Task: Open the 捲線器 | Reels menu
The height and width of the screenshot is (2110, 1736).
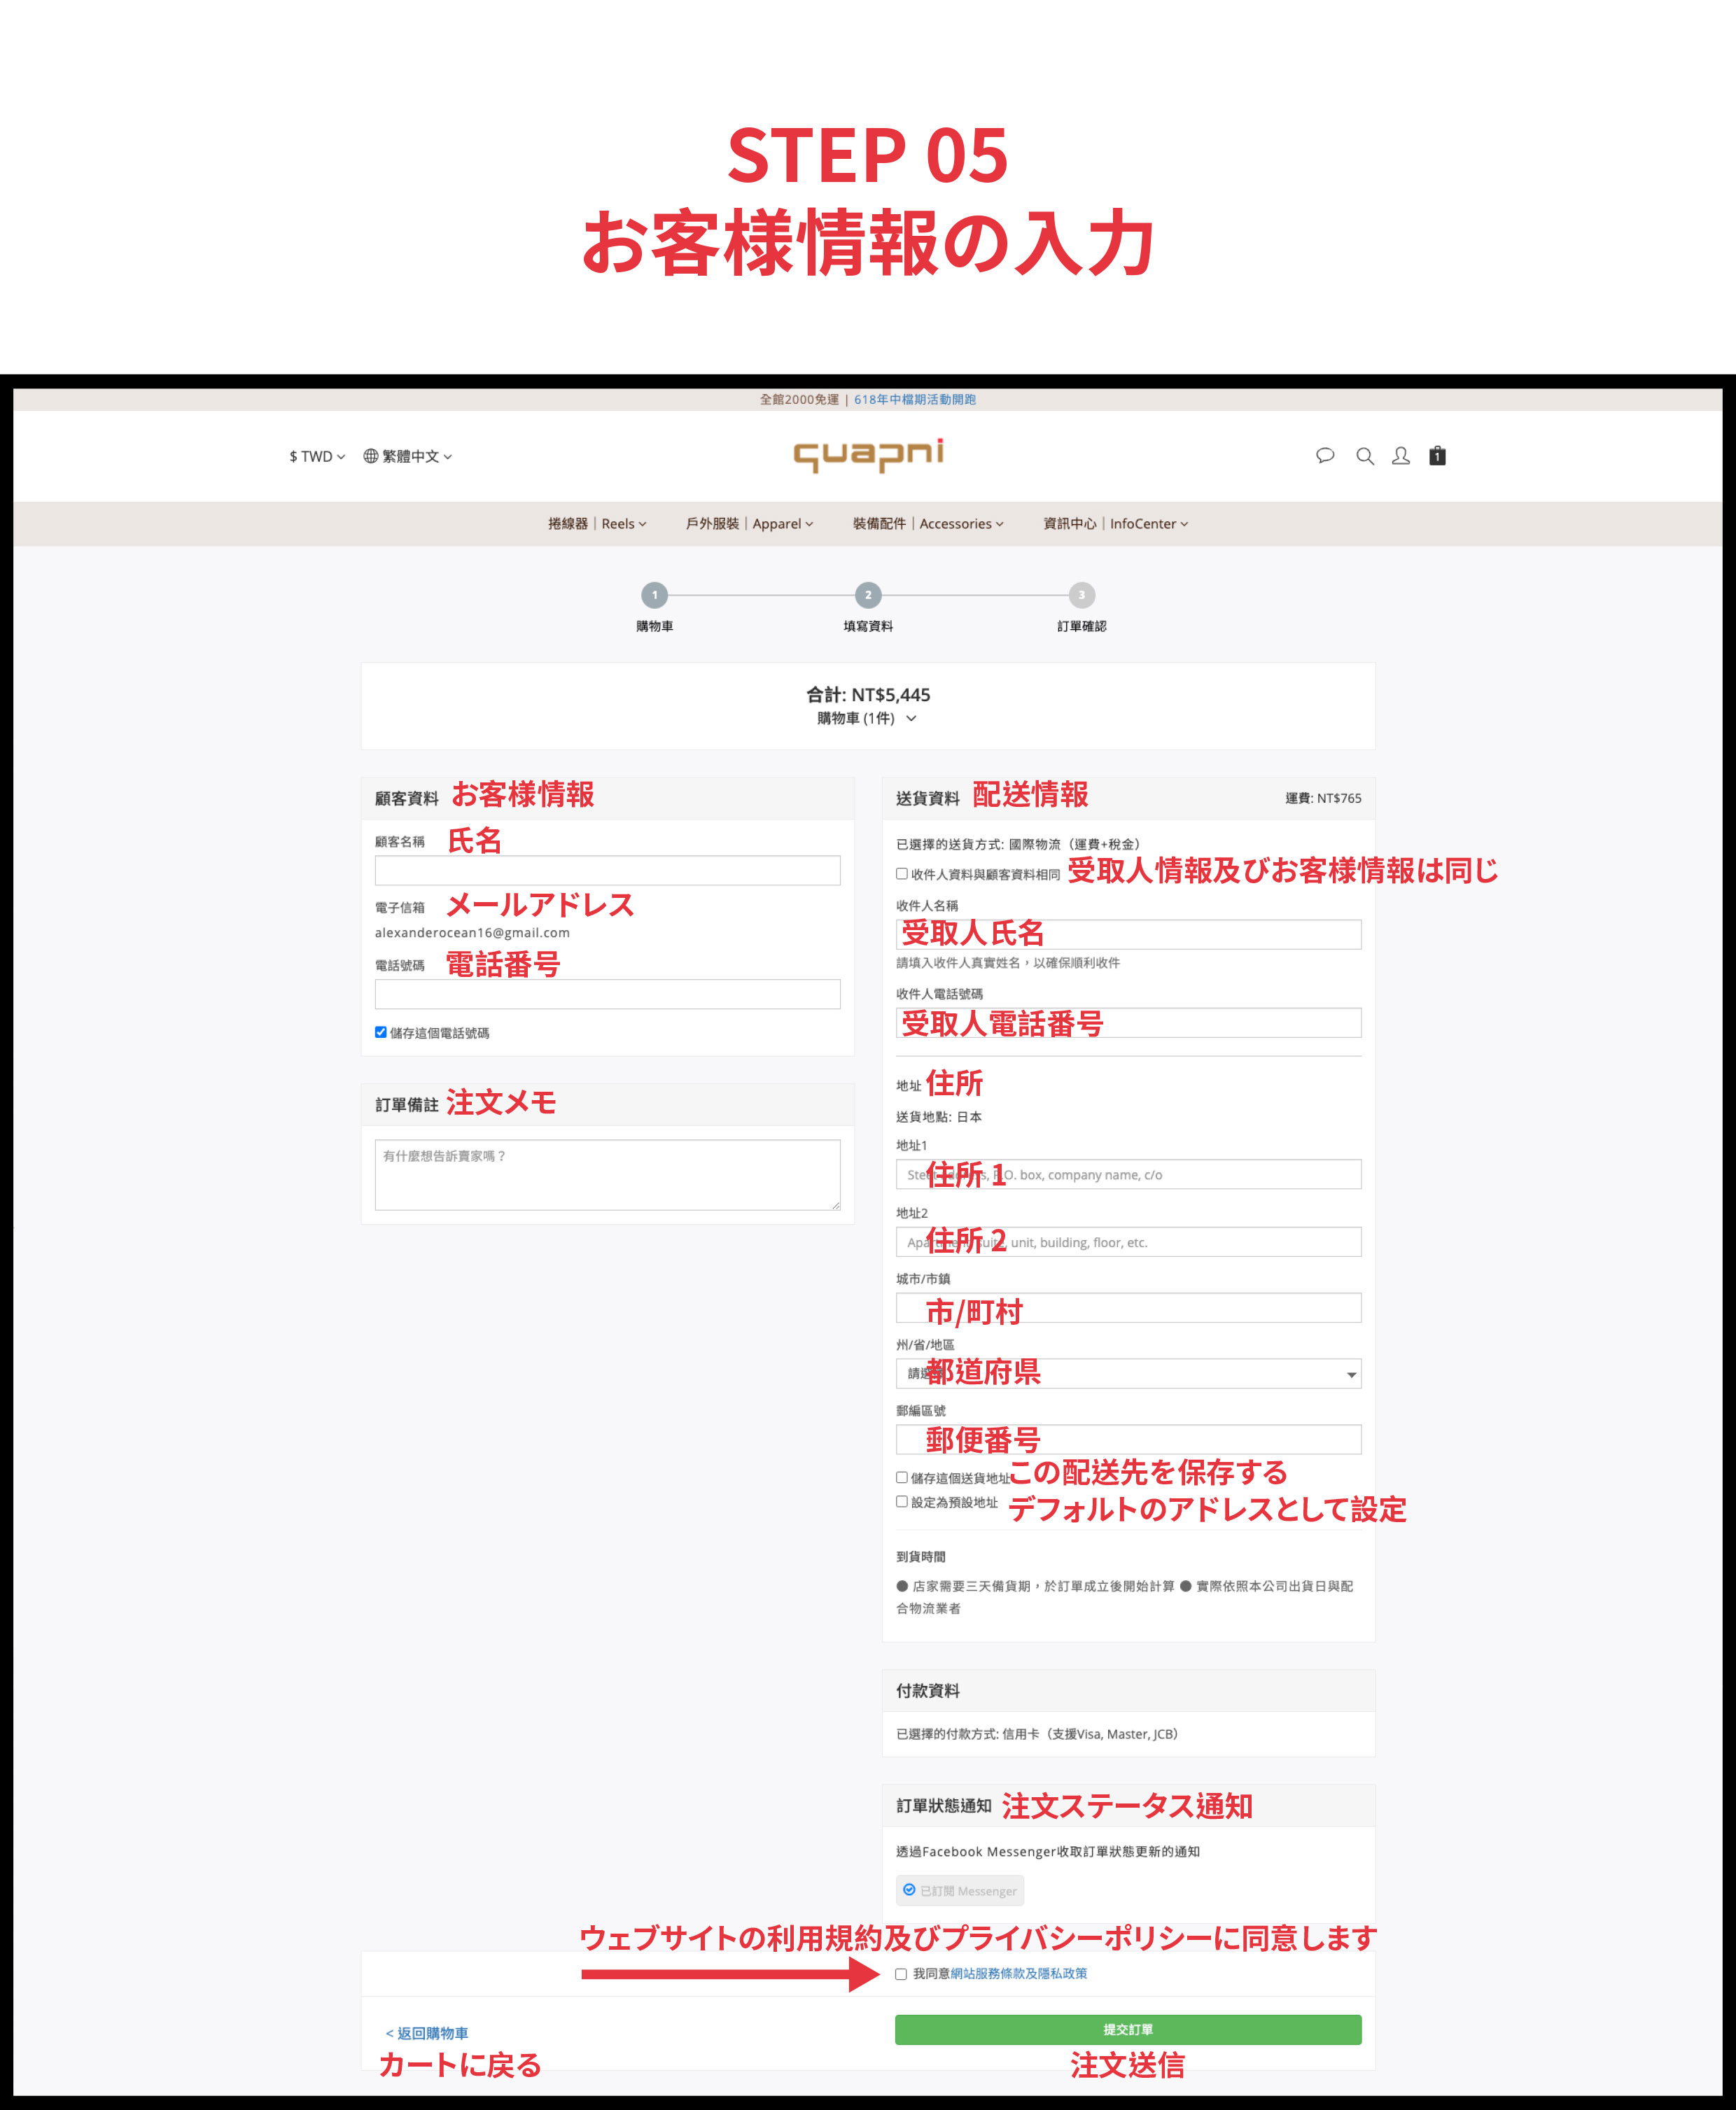Action: tap(597, 523)
